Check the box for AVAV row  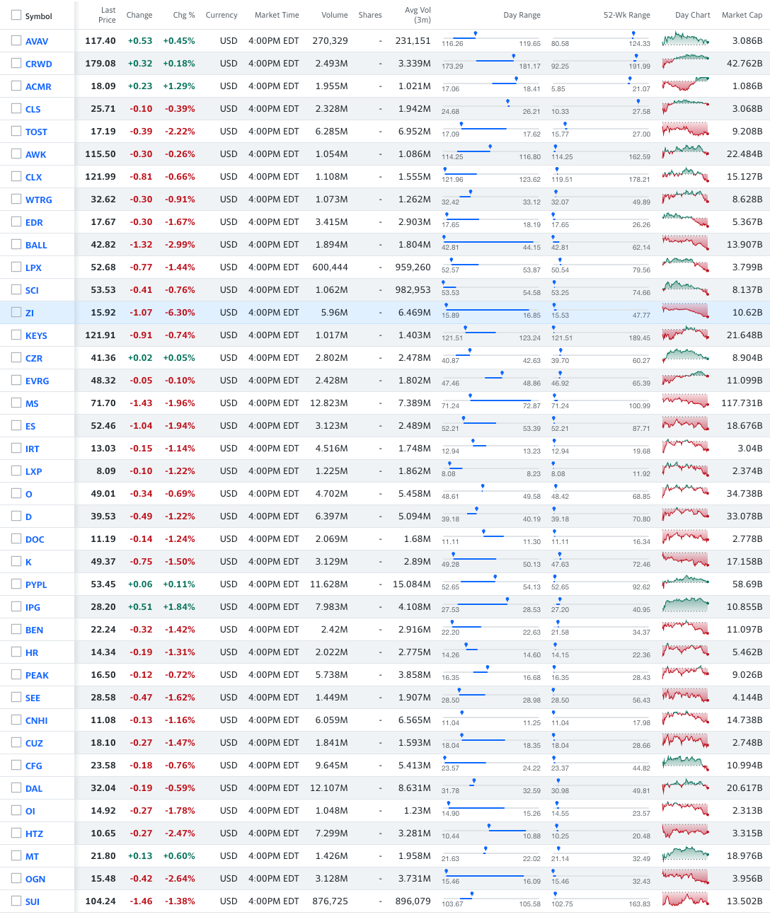(x=16, y=40)
